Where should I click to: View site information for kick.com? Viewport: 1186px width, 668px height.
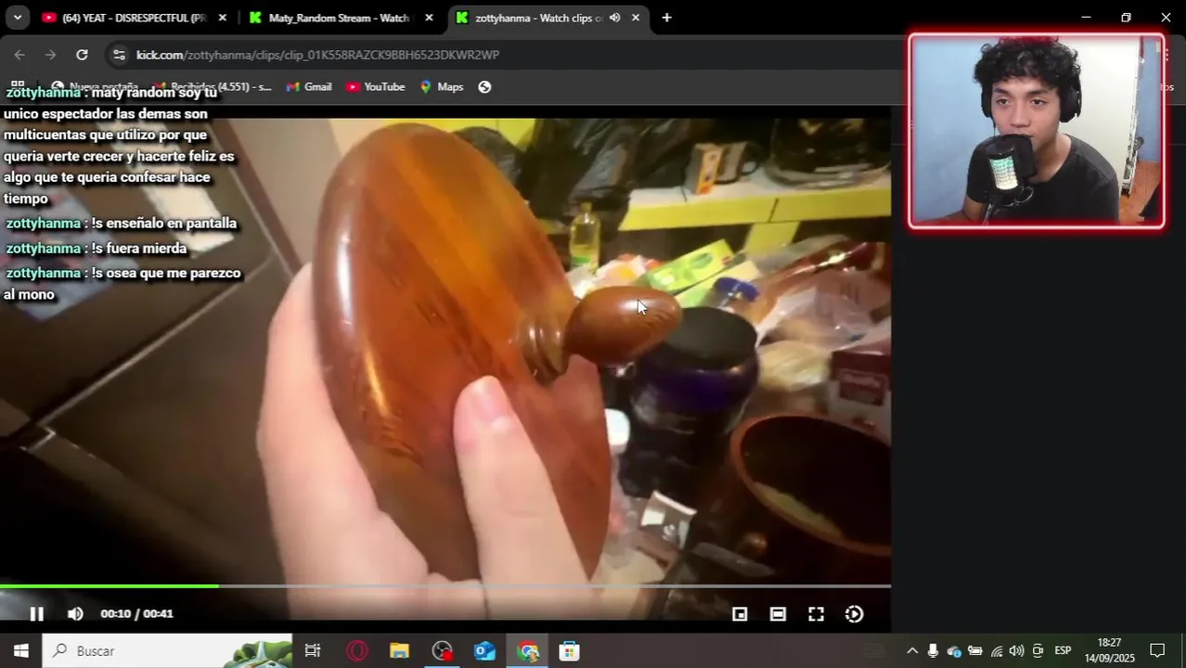pyautogui.click(x=119, y=55)
